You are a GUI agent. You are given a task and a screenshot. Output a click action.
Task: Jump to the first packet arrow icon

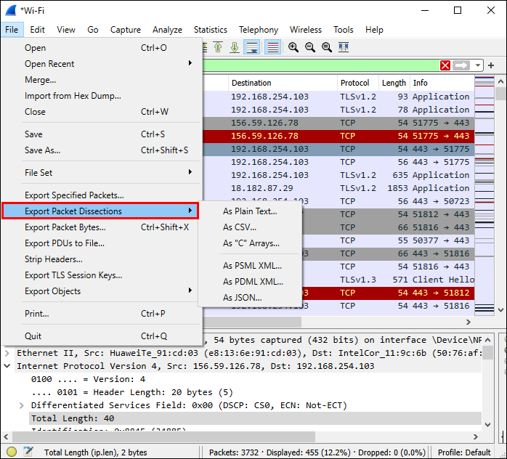click(x=218, y=47)
